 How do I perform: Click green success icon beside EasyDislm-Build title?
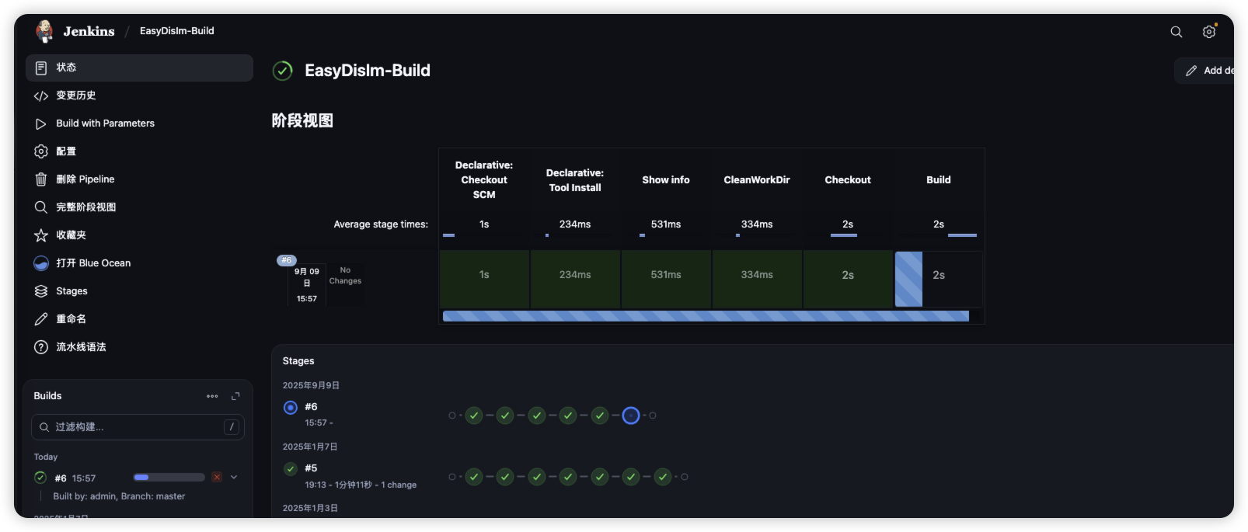[x=282, y=71]
